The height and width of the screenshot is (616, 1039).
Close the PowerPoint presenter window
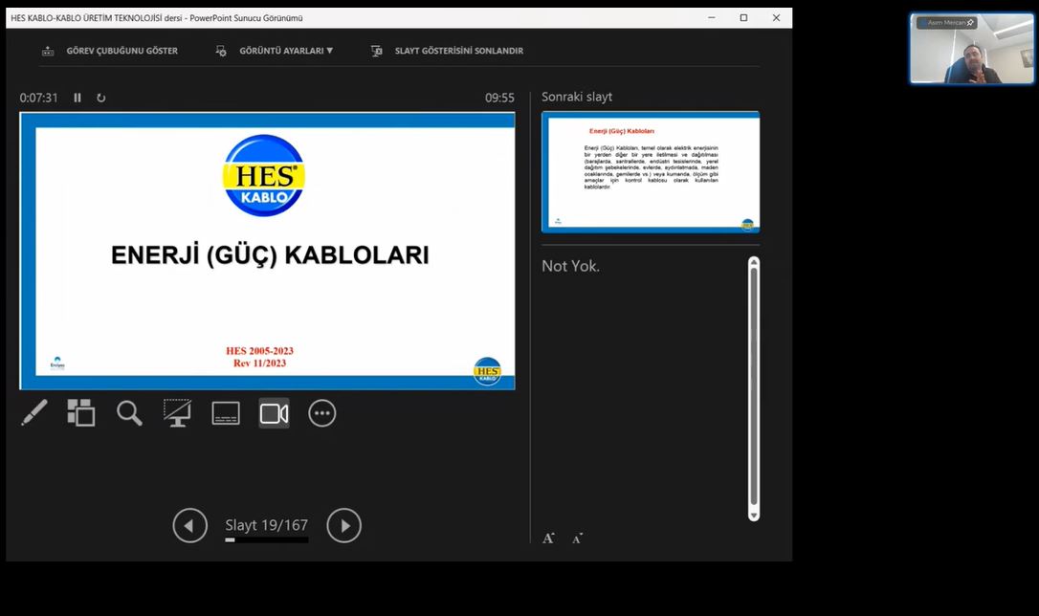776,18
